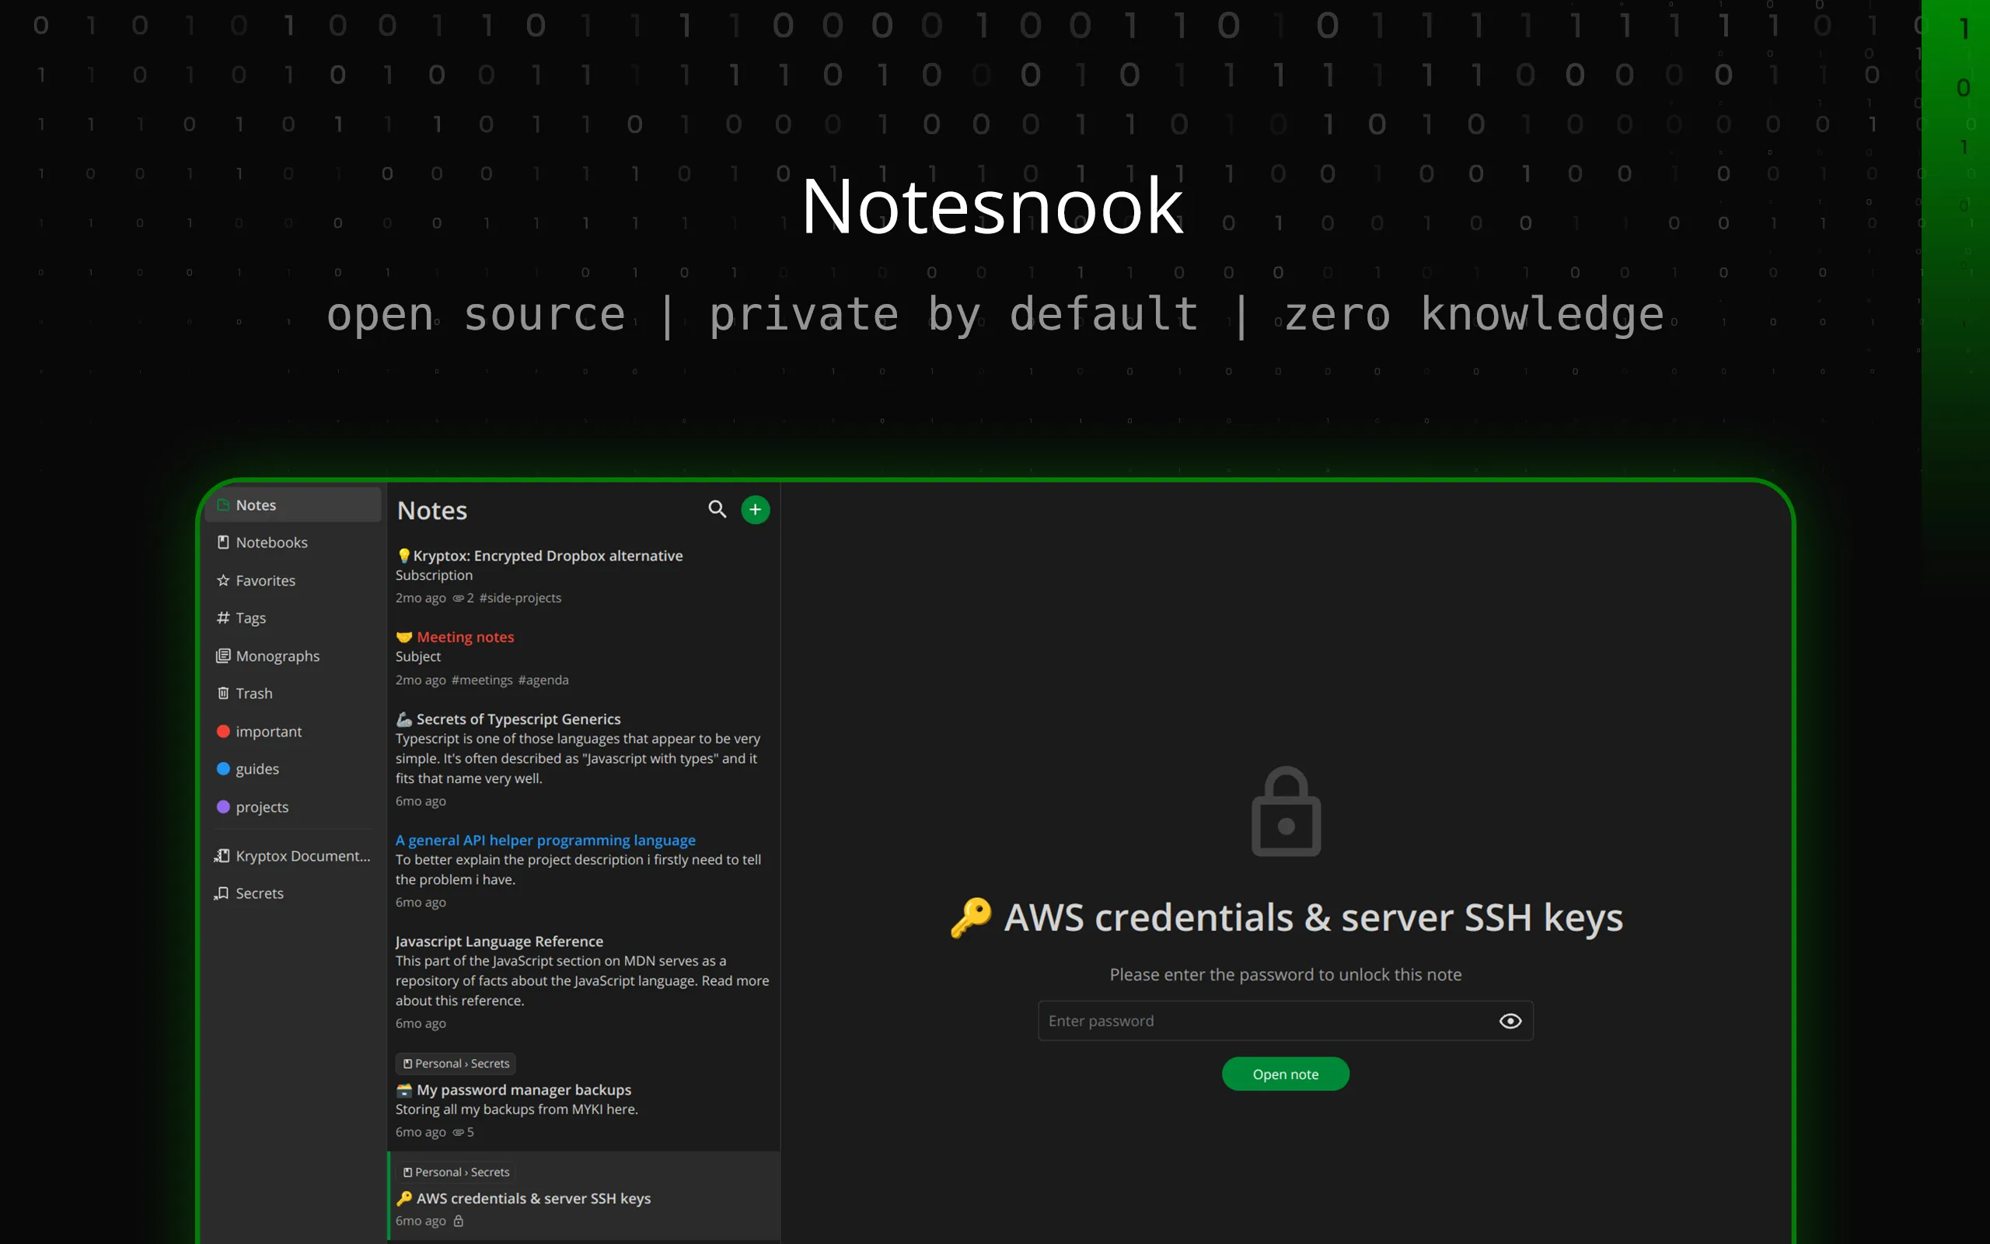Filter by purple projects color
This screenshot has height=1244, width=1990.
(261, 807)
